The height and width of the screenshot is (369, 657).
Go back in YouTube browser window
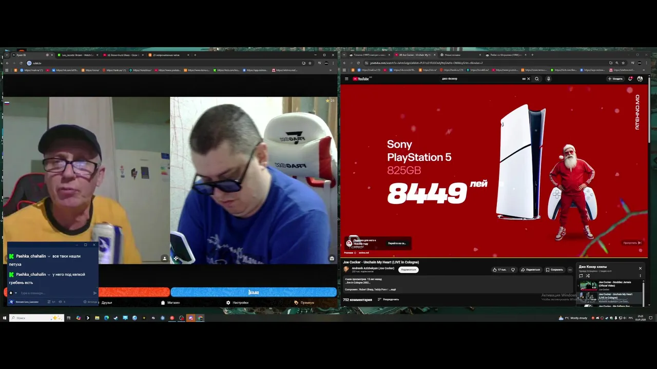[x=344, y=63]
